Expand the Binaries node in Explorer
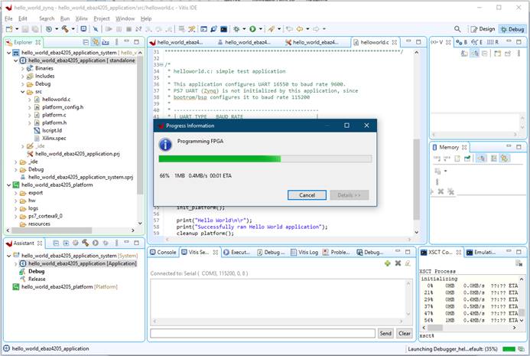The height and width of the screenshot is (356, 530). [24, 68]
